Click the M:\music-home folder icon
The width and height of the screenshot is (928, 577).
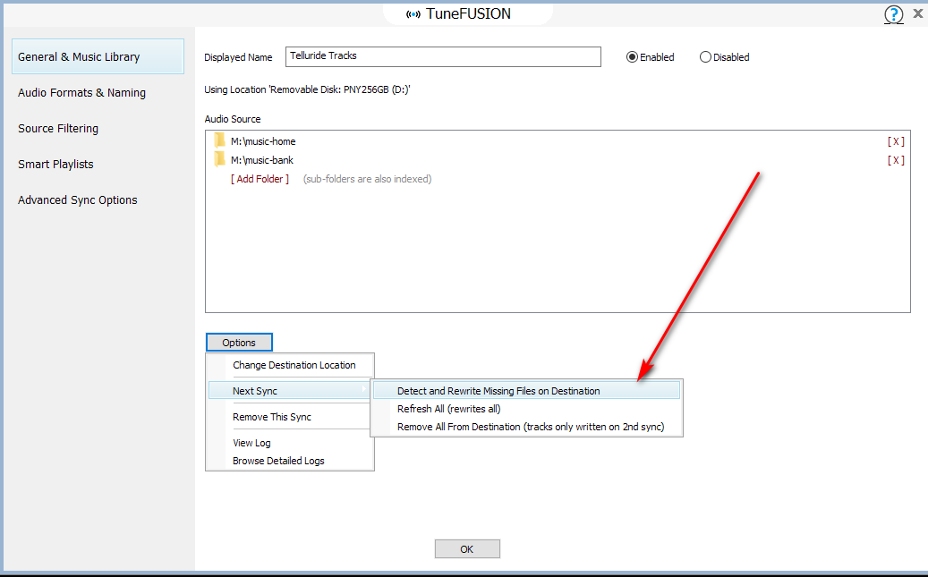pyautogui.click(x=219, y=140)
